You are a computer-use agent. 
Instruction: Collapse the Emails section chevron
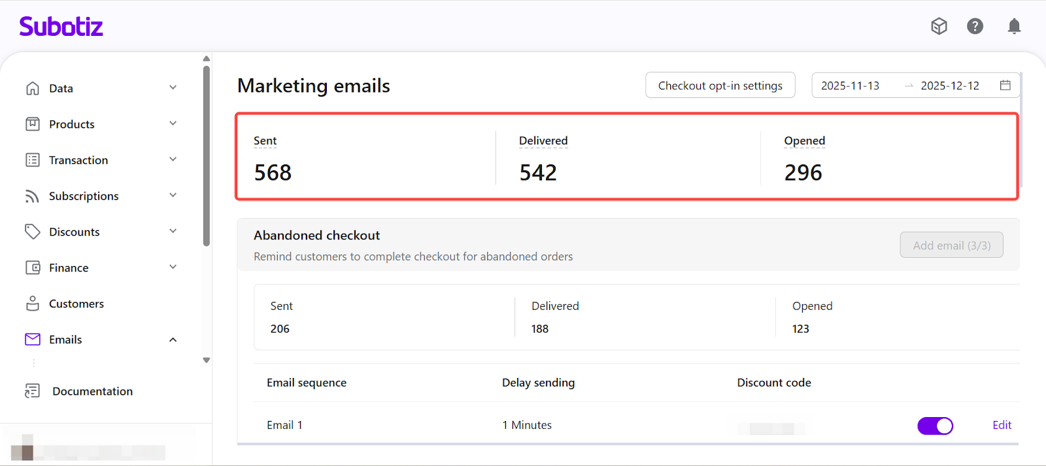tap(173, 339)
